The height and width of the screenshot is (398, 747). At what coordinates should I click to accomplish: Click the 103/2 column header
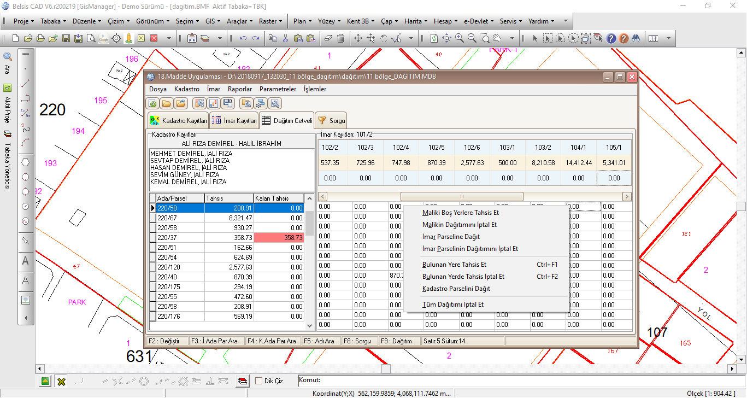[x=543, y=148]
